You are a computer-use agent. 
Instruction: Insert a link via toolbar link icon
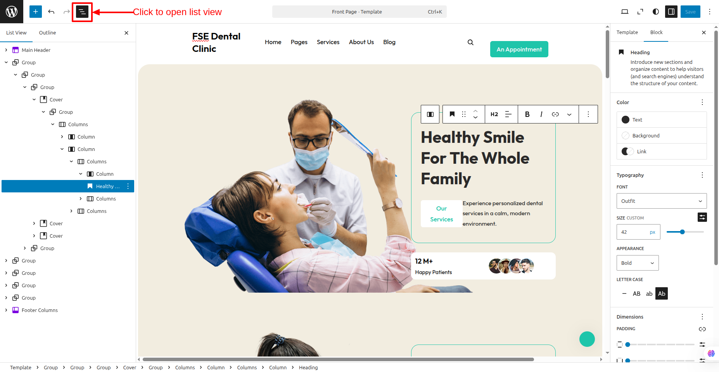[x=555, y=114]
